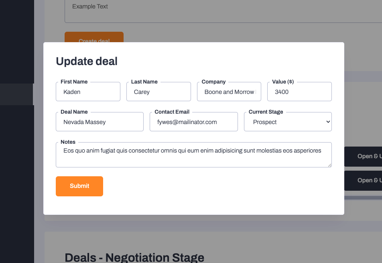Focus the Contact Email input field
The image size is (382, 263).
[193, 122]
